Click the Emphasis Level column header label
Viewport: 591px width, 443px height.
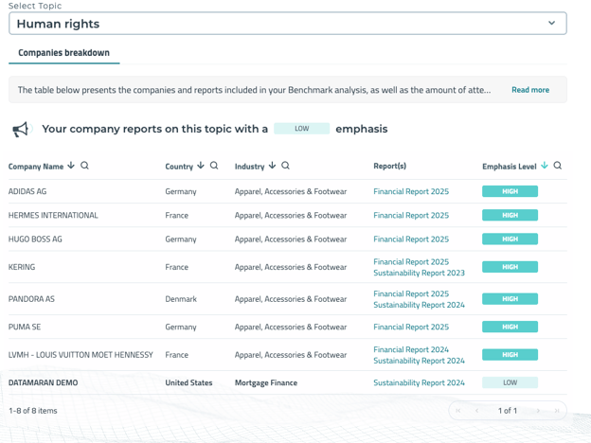(510, 167)
